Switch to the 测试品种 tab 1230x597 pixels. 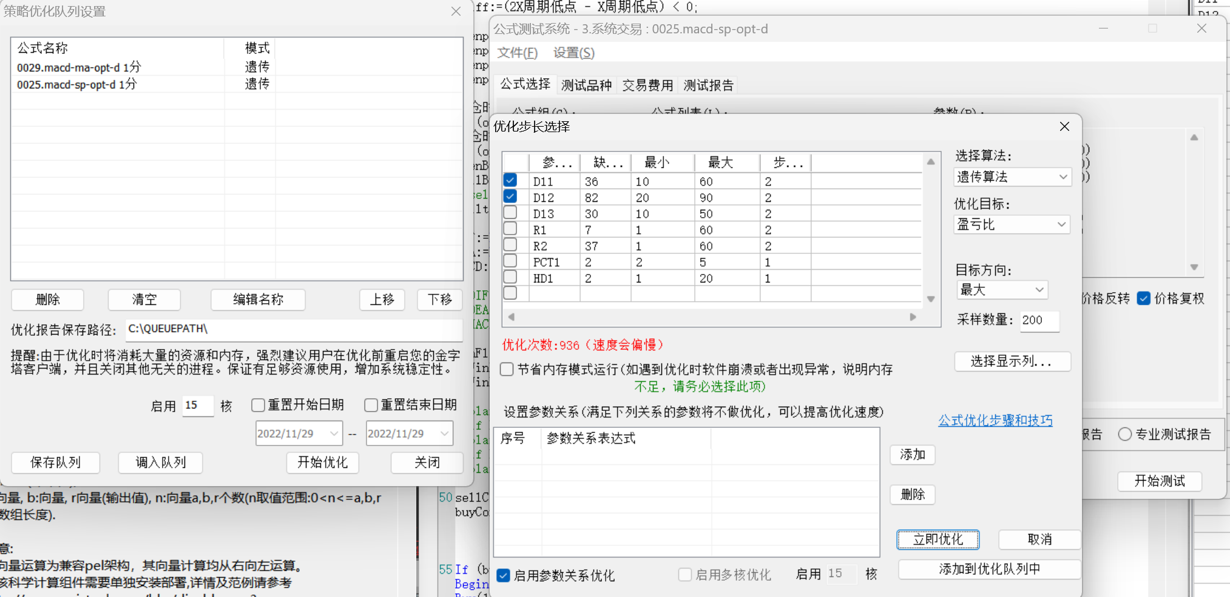(x=586, y=85)
